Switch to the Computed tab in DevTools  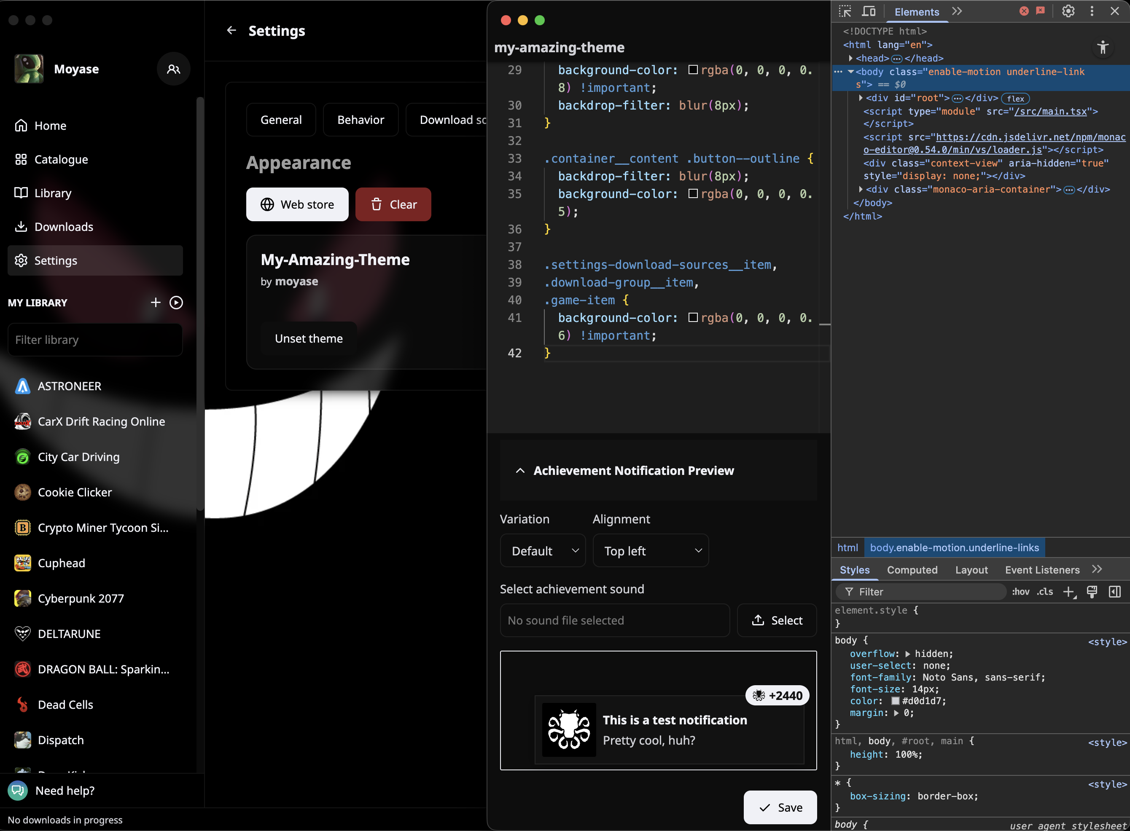(912, 570)
